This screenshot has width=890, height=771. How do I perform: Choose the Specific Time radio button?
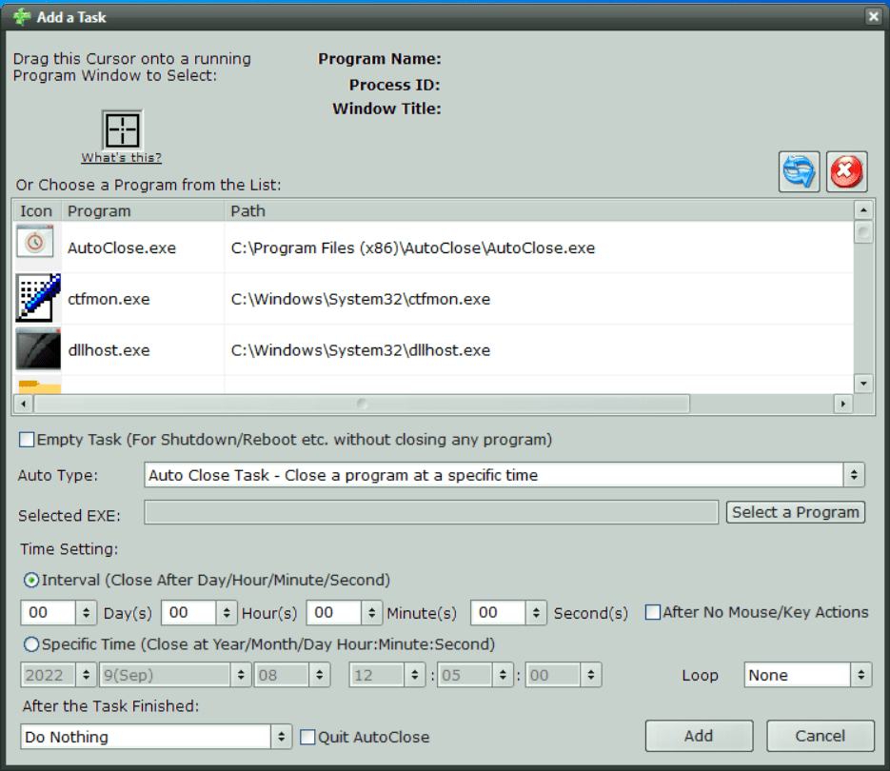31,643
